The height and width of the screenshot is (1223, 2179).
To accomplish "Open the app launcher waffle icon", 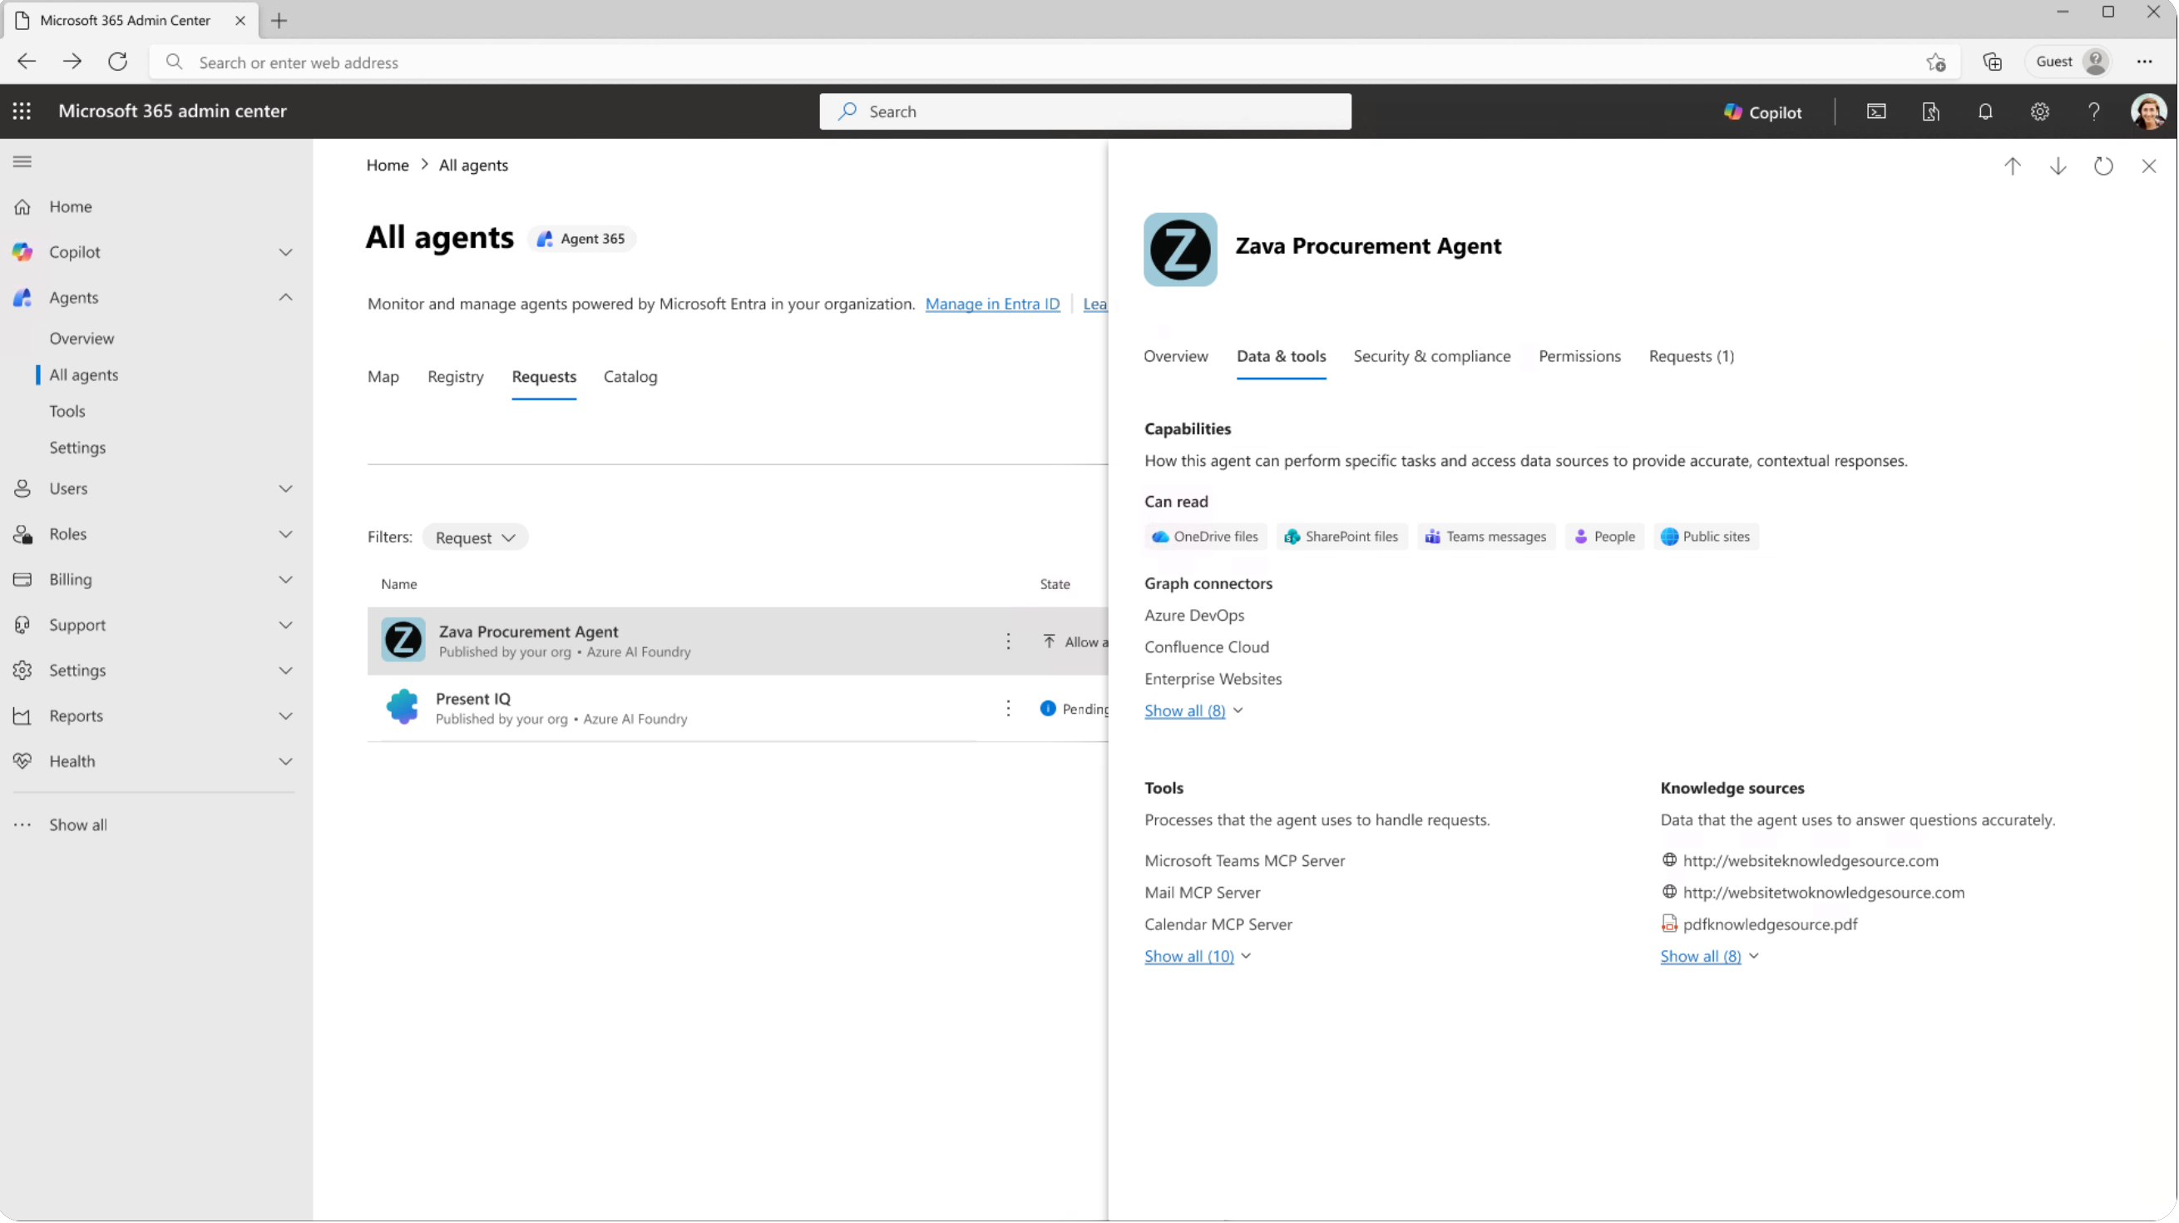I will 22,111.
